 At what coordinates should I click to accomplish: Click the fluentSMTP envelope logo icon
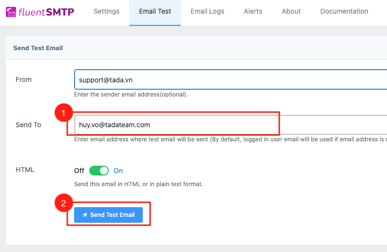coord(11,11)
